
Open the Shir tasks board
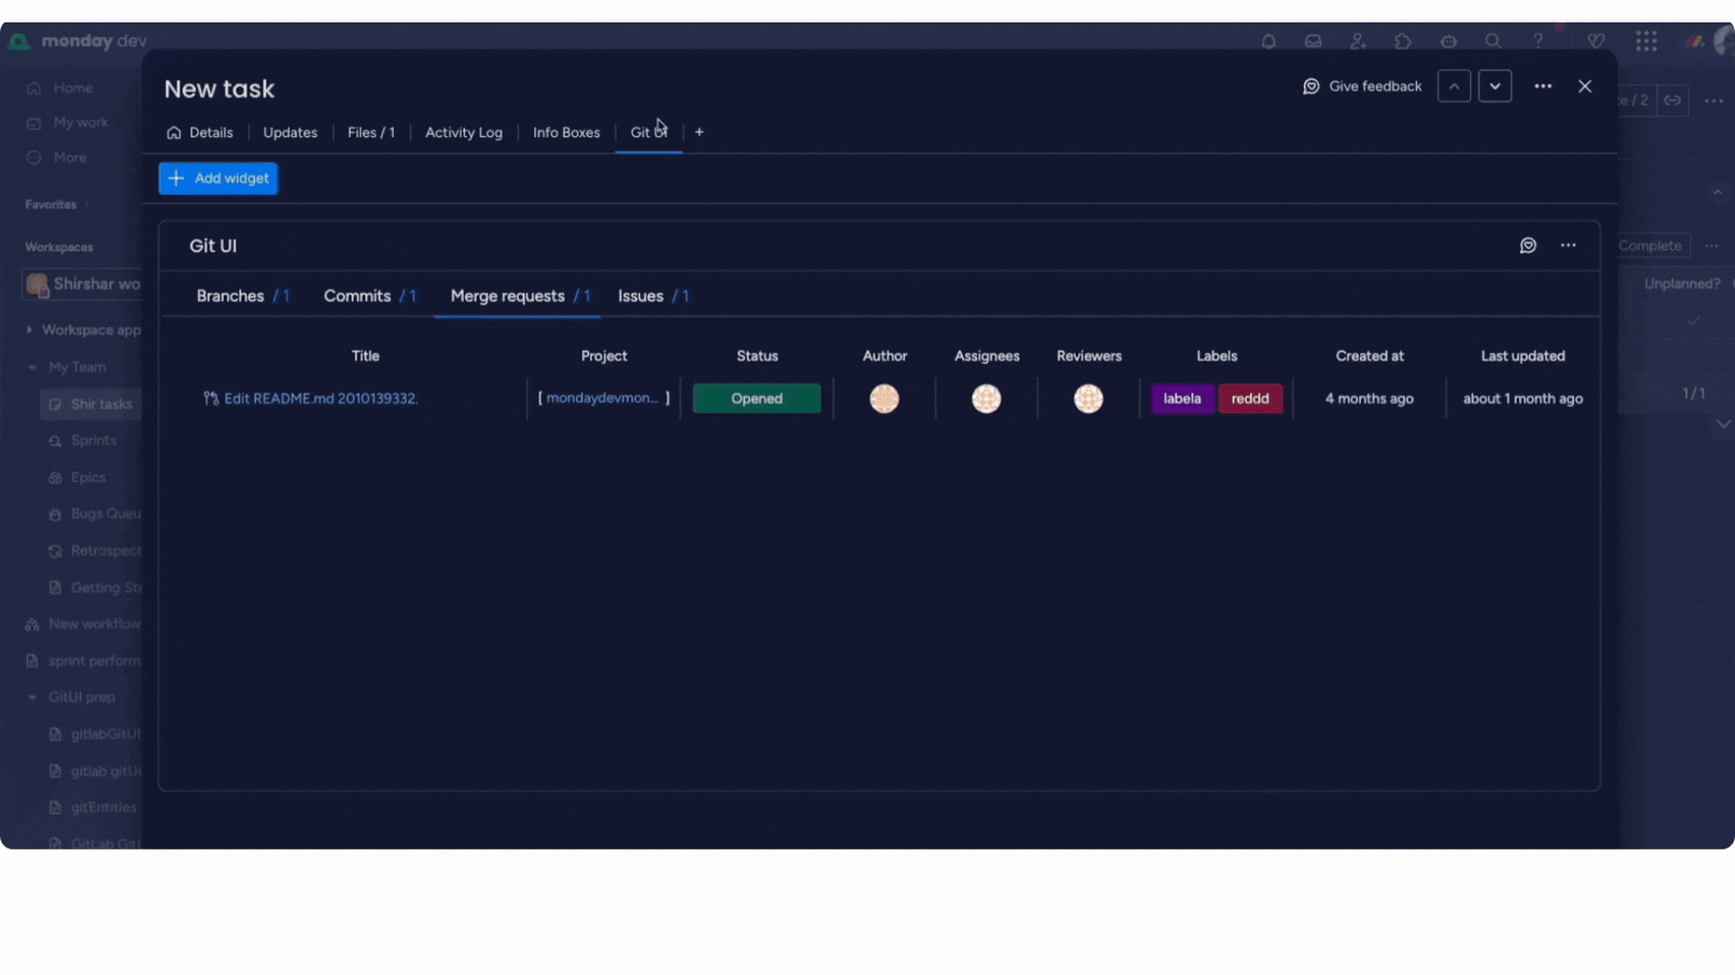click(91, 404)
